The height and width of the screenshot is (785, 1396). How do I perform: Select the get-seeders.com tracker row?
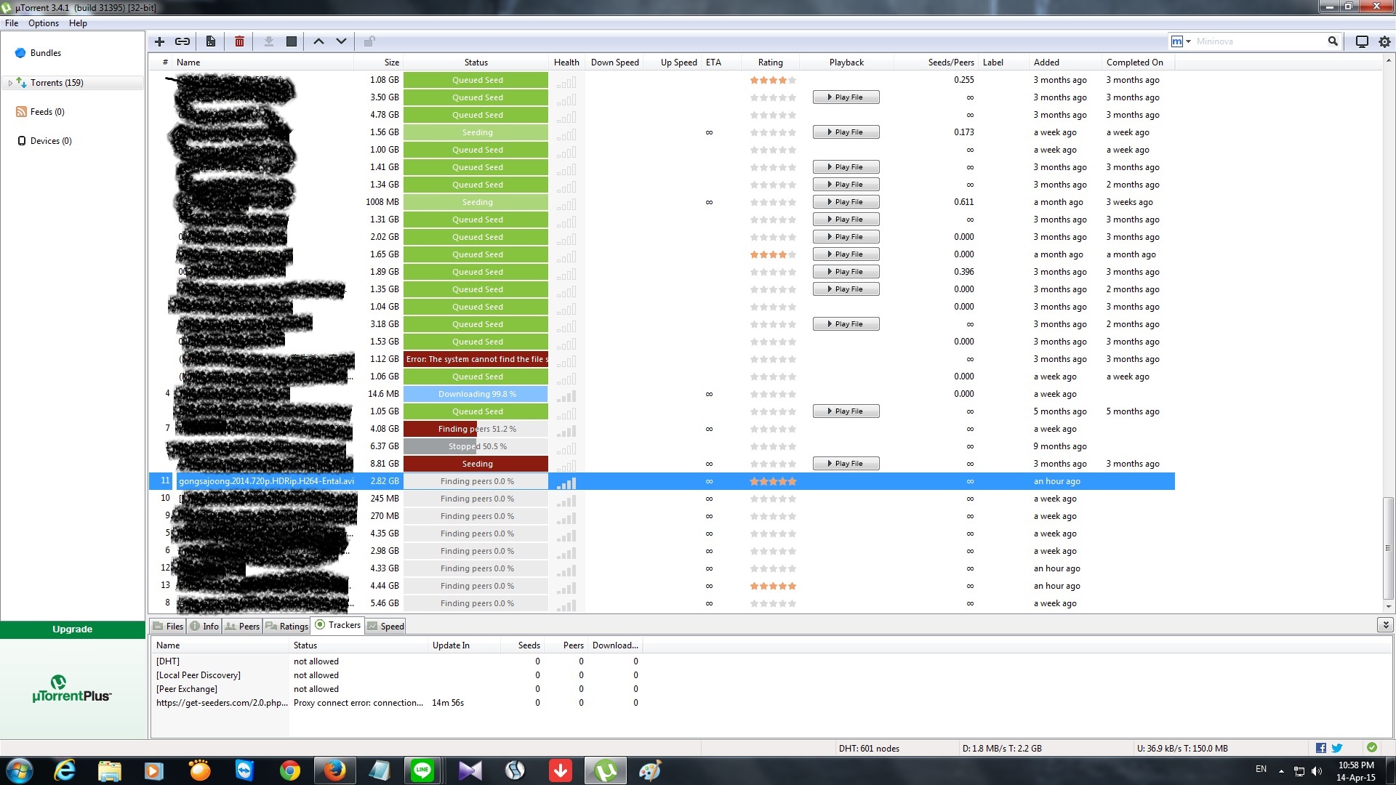[x=397, y=703]
